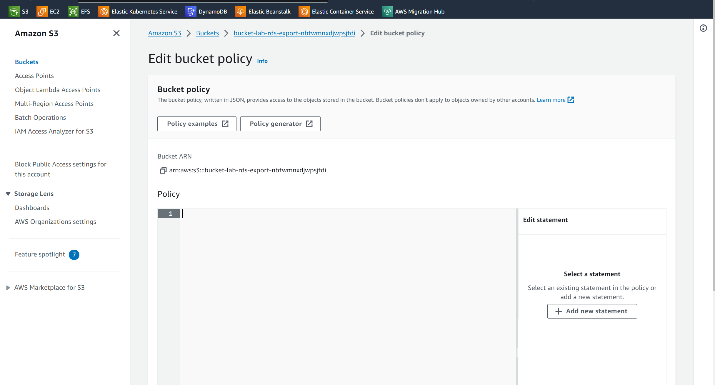
Task: Open Object Lambda Access Points
Action: [x=58, y=90]
